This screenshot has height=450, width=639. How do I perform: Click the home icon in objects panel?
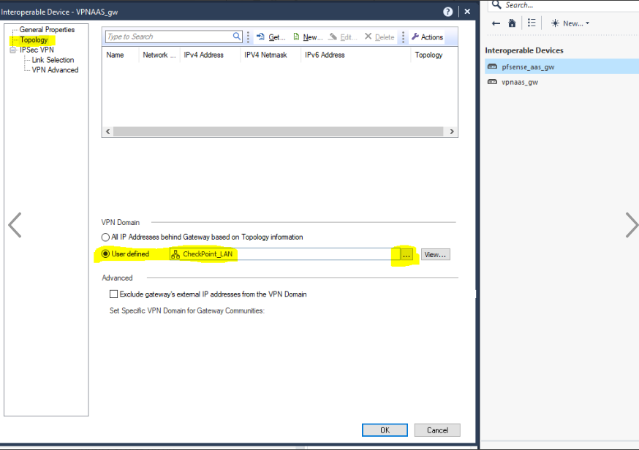[512, 23]
